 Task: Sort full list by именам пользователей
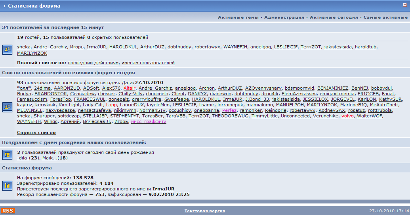coord(148,63)
